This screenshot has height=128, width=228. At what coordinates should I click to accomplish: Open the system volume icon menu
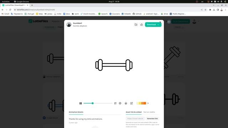point(218,1)
